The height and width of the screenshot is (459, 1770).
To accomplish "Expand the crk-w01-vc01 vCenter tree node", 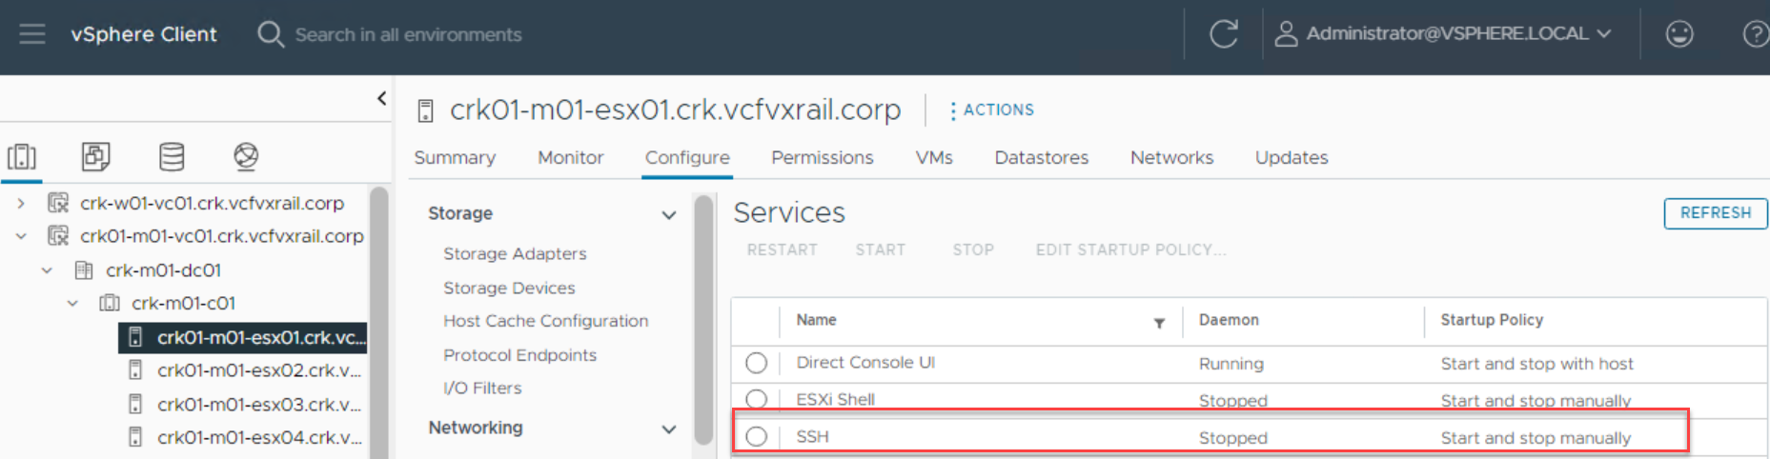I will (21, 203).
